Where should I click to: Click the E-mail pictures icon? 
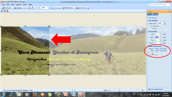[20, 8]
